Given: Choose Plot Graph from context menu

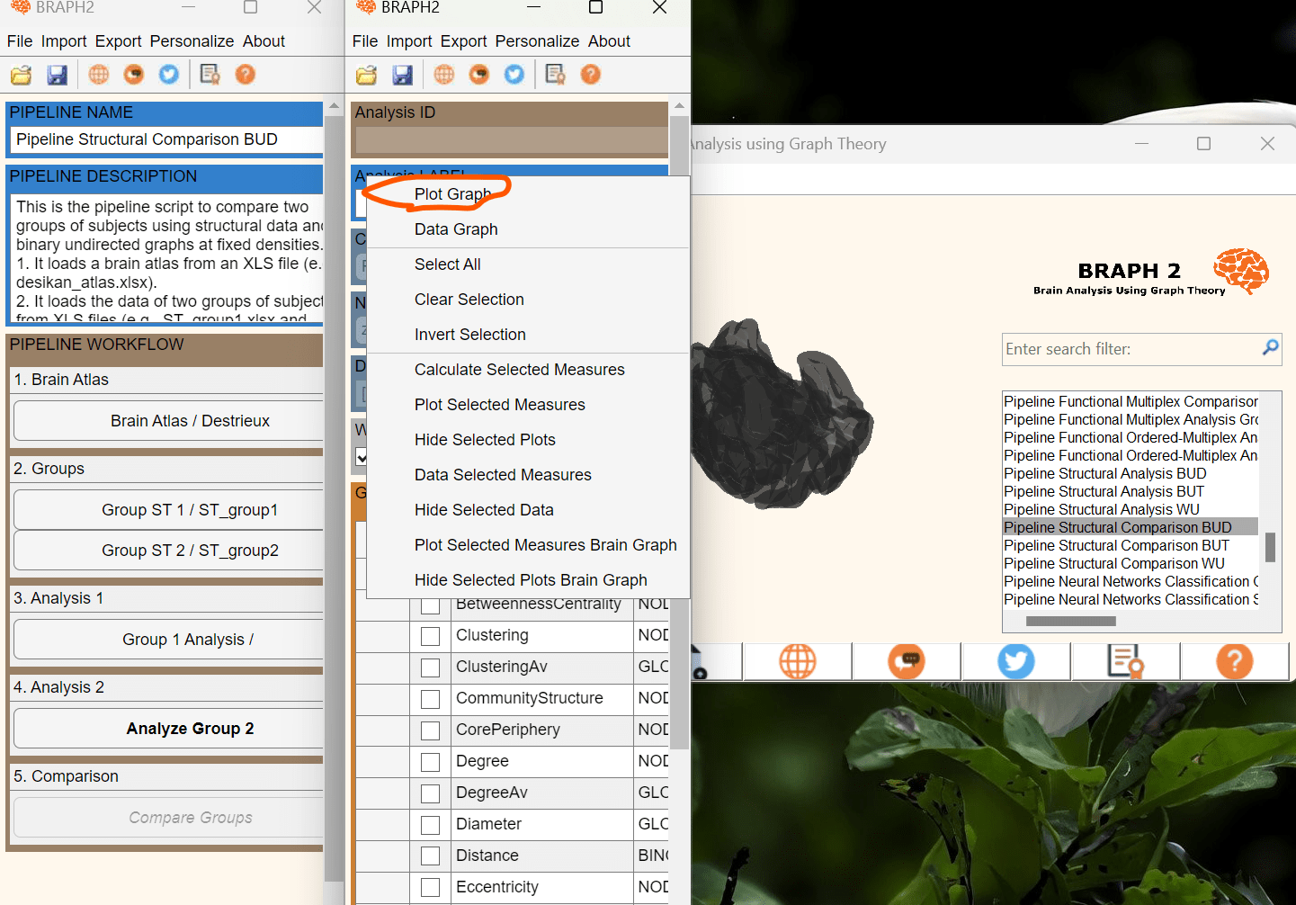Looking at the screenshot, I should click(x=528, y=194).
